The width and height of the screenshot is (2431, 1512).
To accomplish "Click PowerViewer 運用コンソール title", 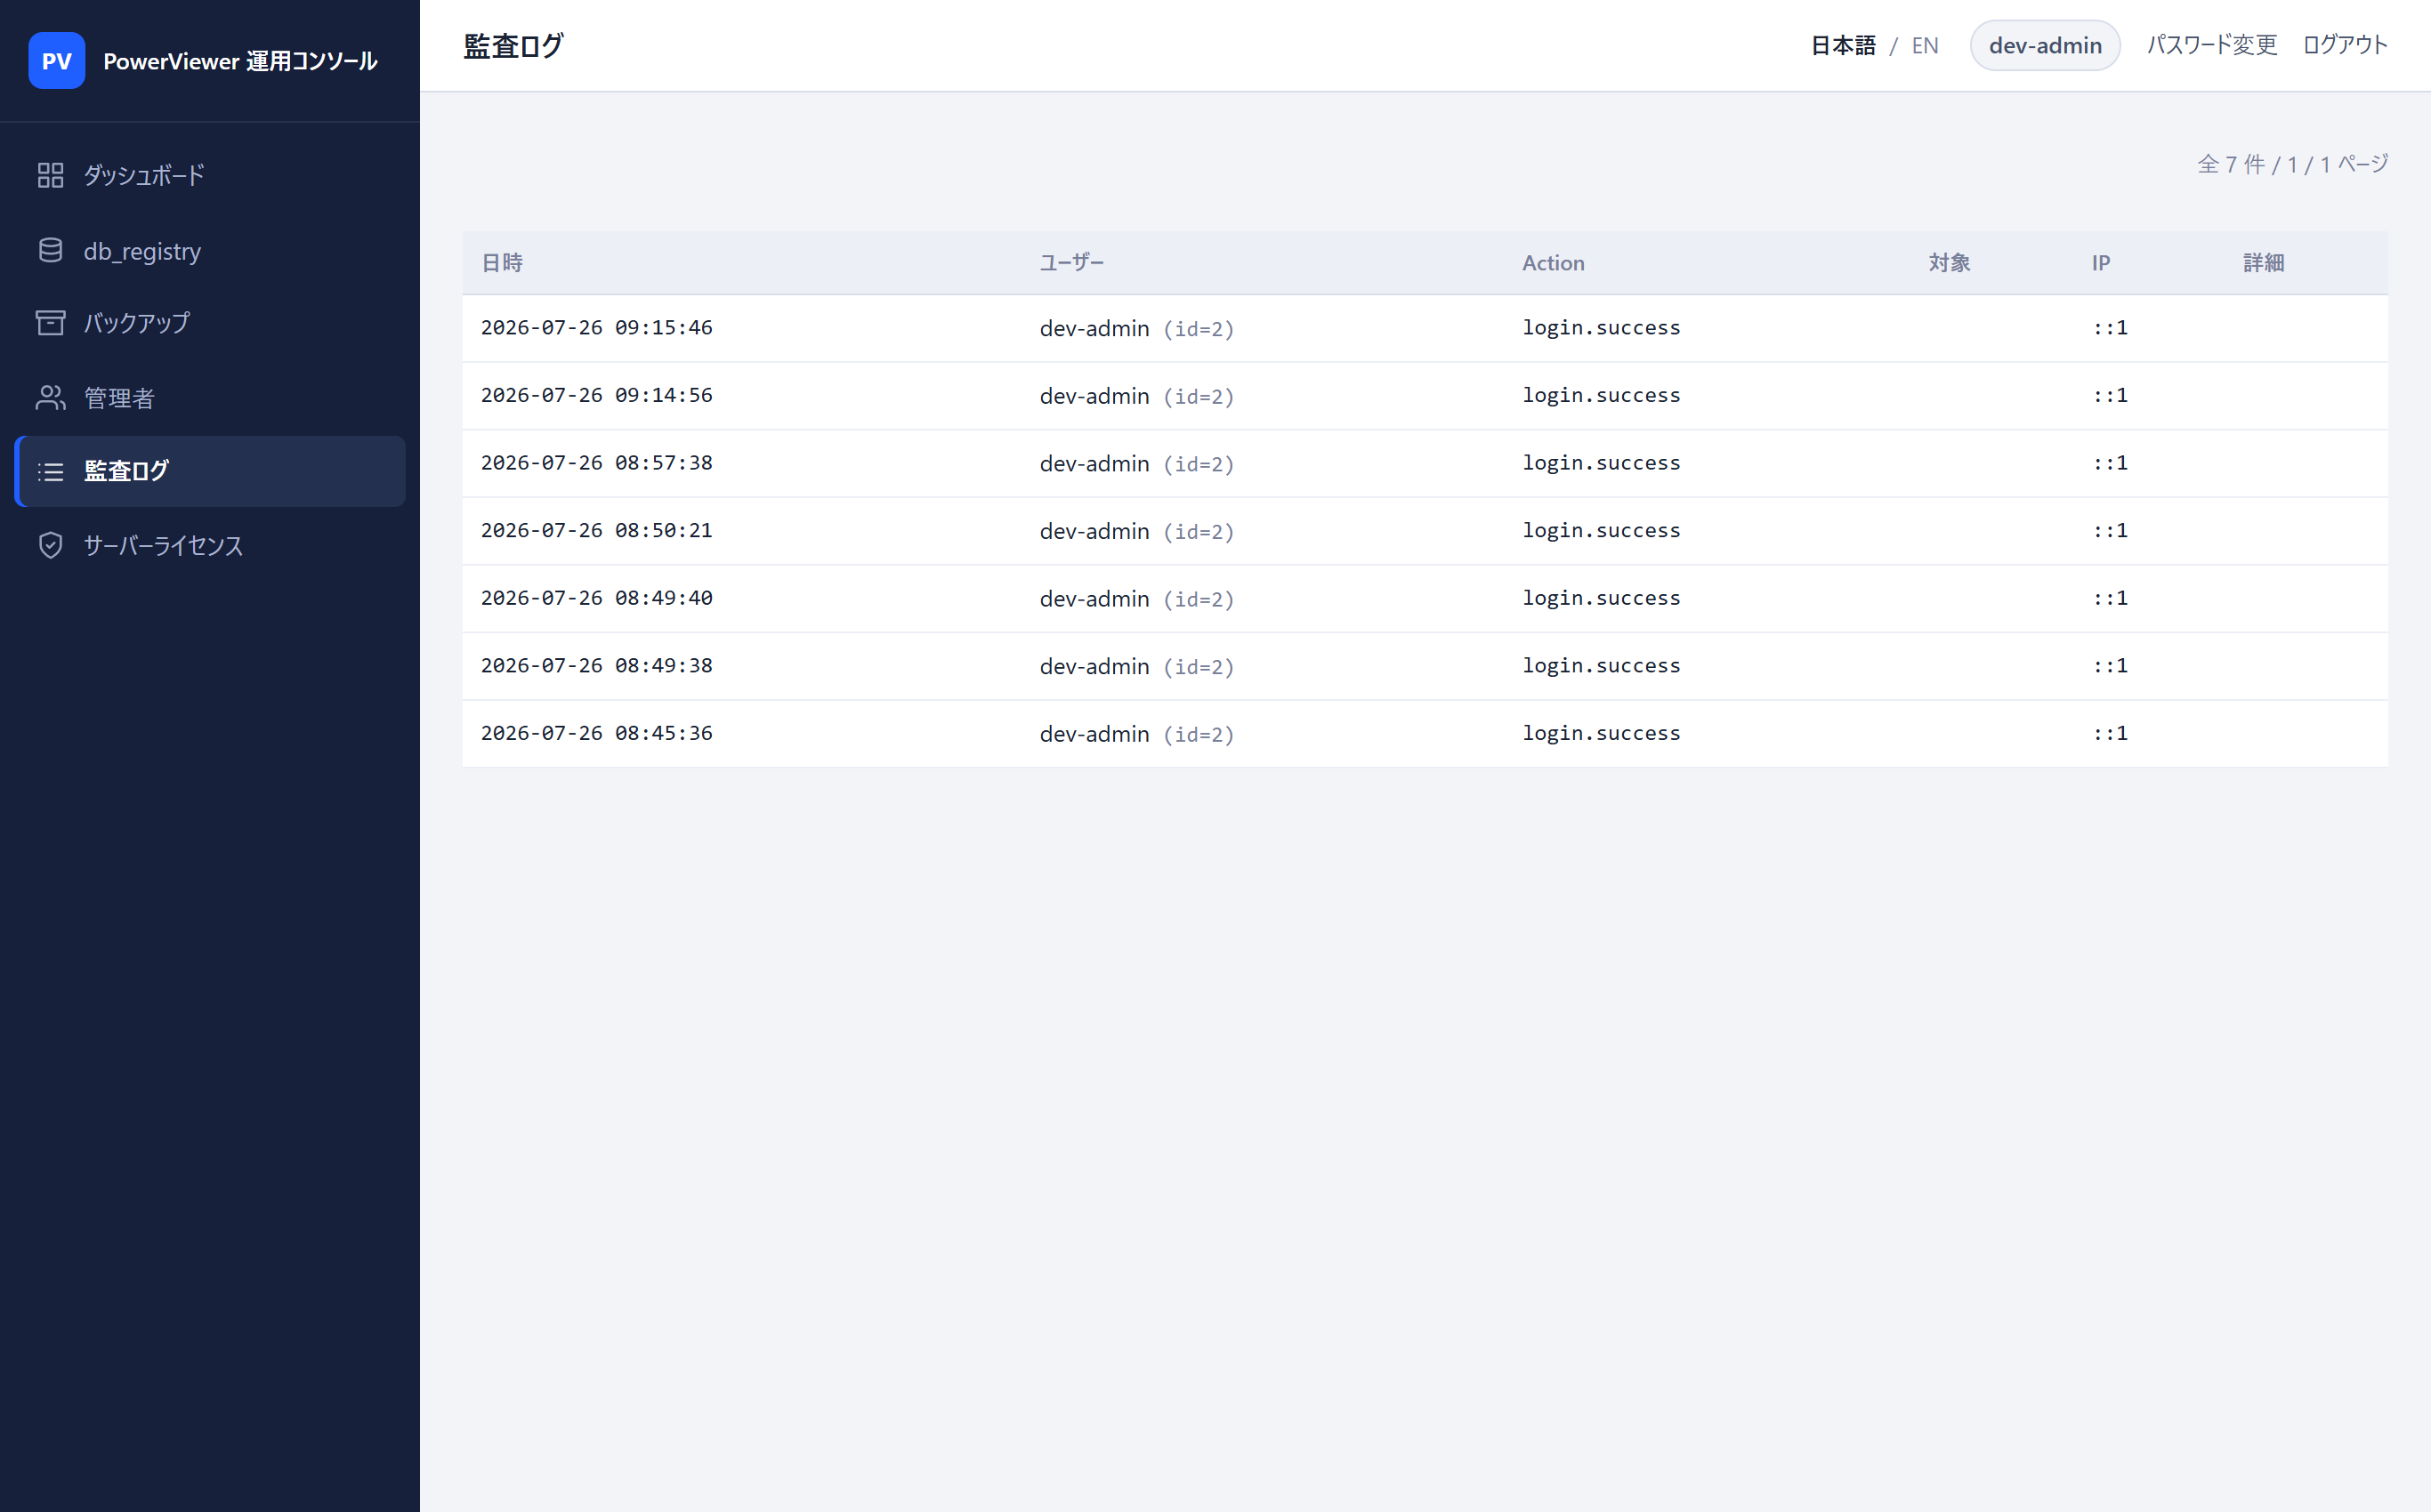I will point(240,61).
